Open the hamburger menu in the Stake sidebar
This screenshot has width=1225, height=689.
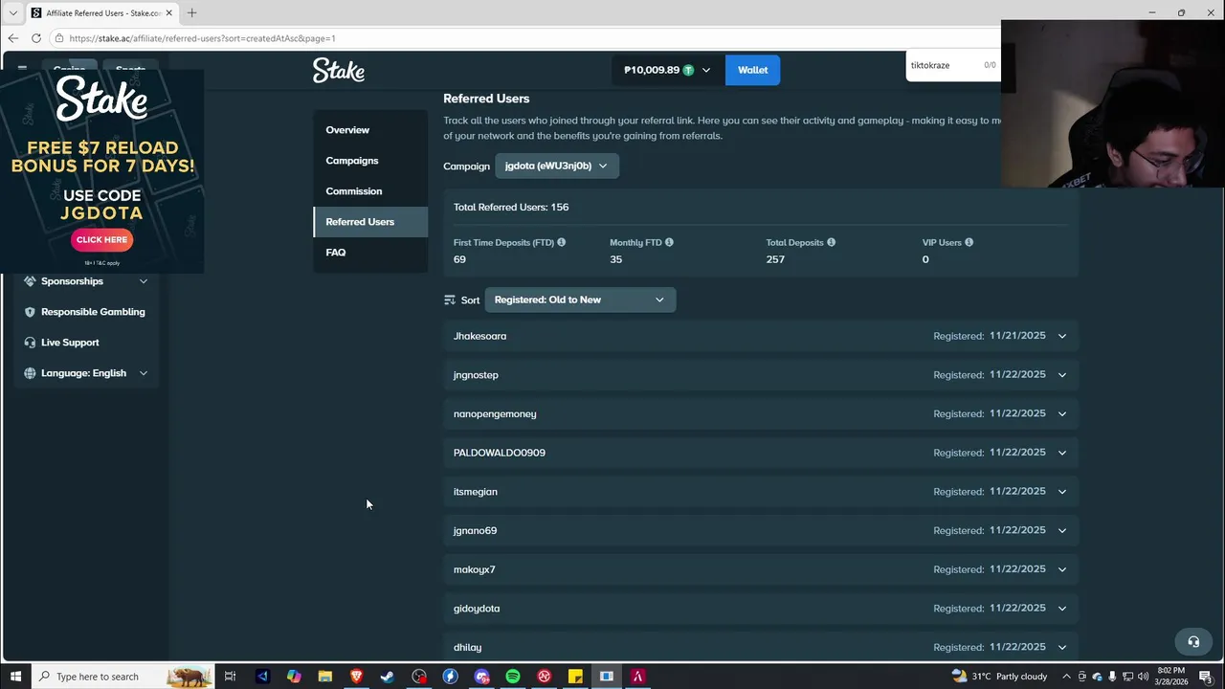pos(22,69)
